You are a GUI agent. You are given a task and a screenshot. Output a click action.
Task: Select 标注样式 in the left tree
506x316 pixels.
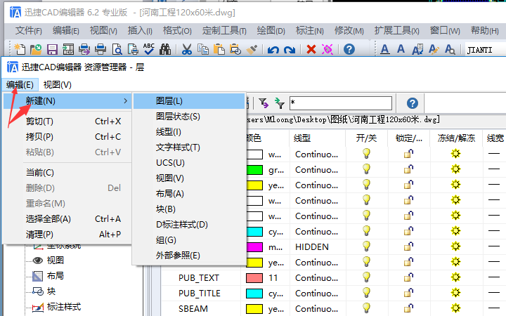[x=64, y=307]
